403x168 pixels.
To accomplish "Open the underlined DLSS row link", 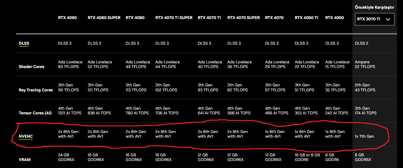I will (x=24, y=43).
